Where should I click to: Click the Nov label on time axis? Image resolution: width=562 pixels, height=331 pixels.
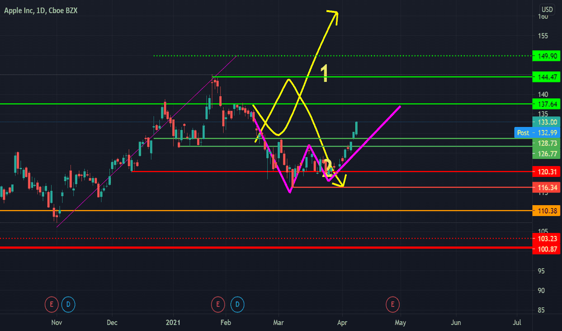57,323
